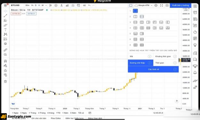
Task: Expand the timeframe dropdown arrow
Action: (46, 5)
